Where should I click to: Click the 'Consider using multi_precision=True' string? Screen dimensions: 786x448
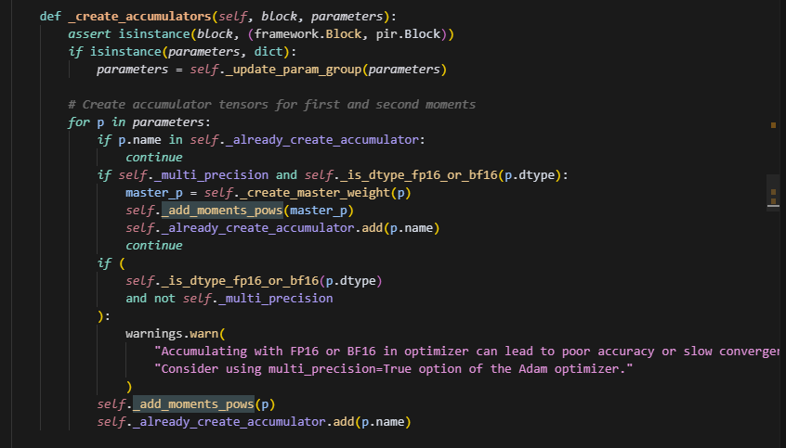point(389,369)
